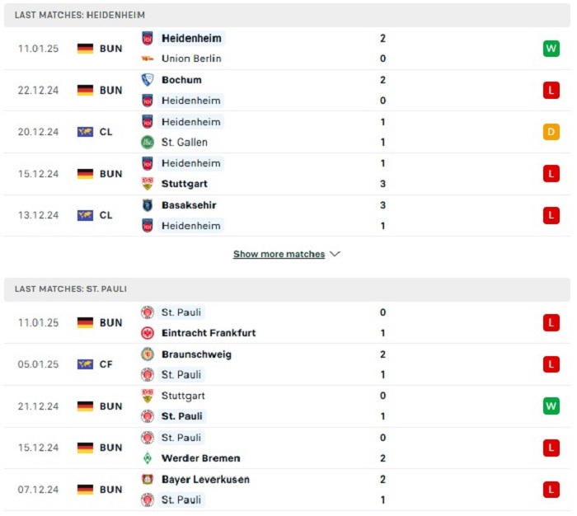Screen dimensions: 577x516
Task: Click the orange D draw badge
Action: [551, 132]
